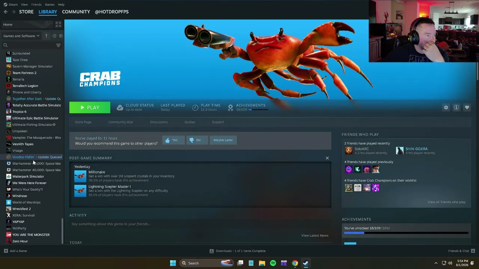The image size is (479, 269).
Task: Open advanced library filter options
Action: tap(58, 45)
